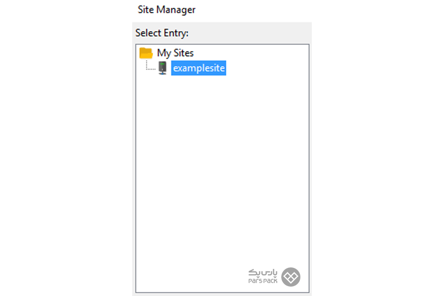Click the Persian Pars Pack watermark text
444x296 pixels.
click(x=263, y=272)
